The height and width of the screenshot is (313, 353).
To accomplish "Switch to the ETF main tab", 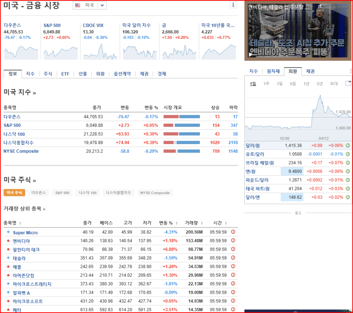I will (65, 74).
